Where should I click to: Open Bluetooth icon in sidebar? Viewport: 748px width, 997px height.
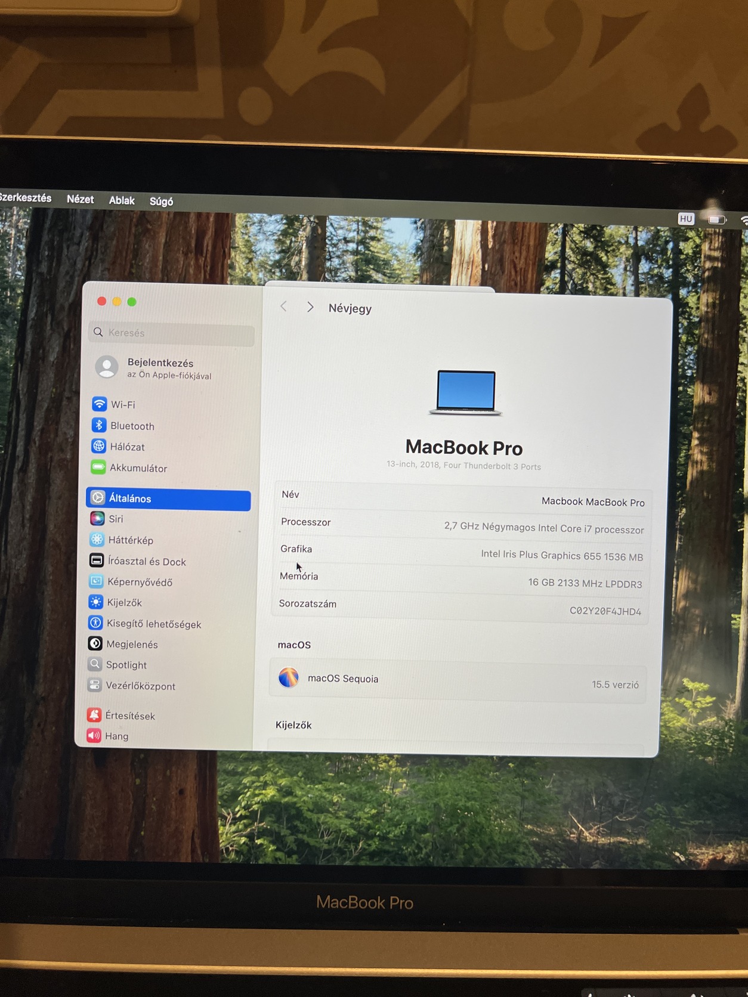[x=99, y=425]
